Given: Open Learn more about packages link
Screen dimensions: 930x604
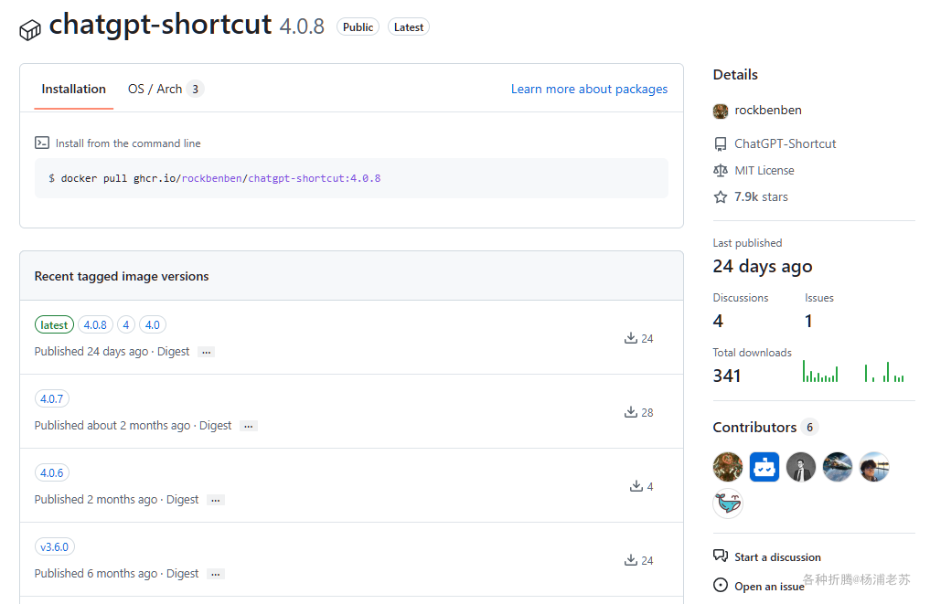Looking at the screenshot, I should pyautogui.click(x=589, y=89).
